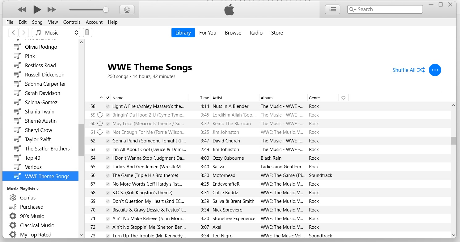The height and width of the screenshot is (242, 460).
Task: Click the Top 40 playlist icon
Action: point(18,158)
